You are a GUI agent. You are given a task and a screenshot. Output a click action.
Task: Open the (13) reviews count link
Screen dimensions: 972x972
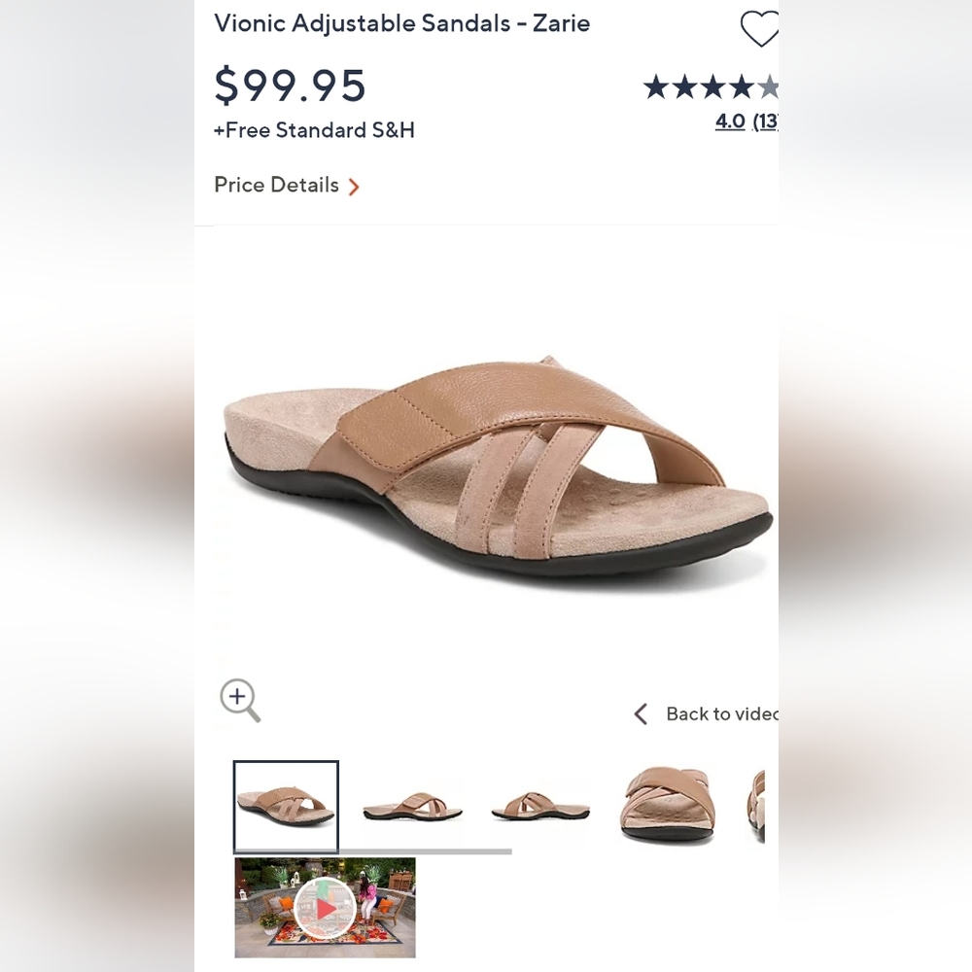click(765, 121)
